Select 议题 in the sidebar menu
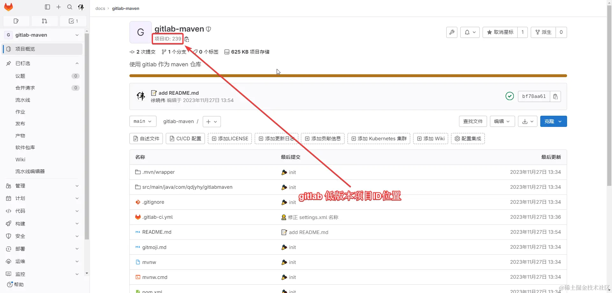 [x=20, y=76]
